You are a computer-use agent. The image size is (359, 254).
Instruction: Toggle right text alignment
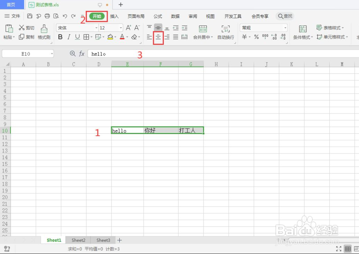(167, 37)
